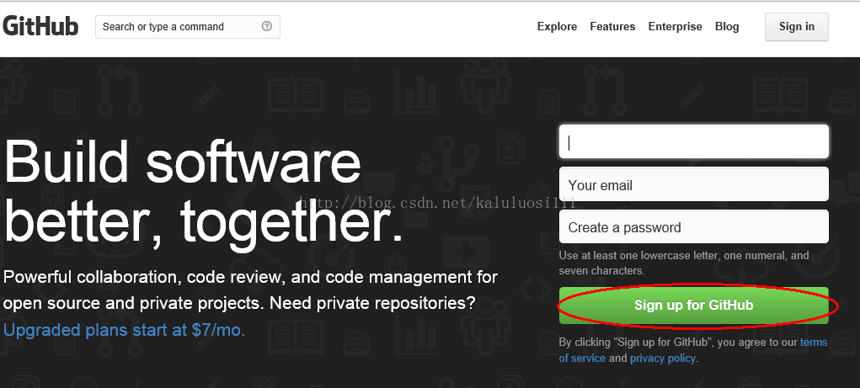
Task: Open the Features page
Action: [x=612, y=26]
